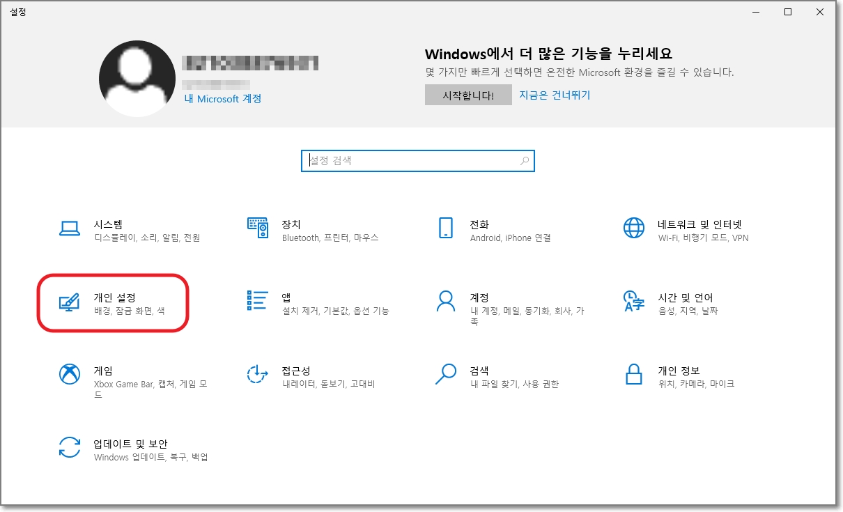Click the Wi-Fi, 비행기 모드, VPN description

coord(704,238)
